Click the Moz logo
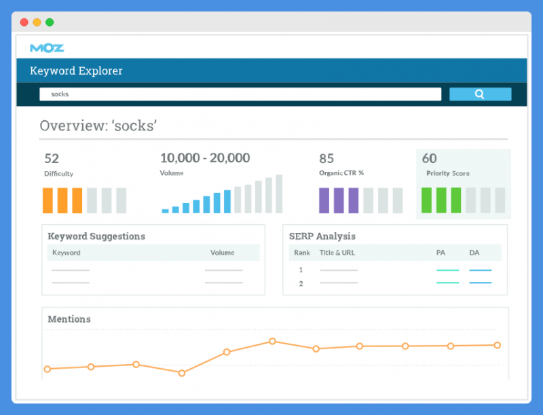Viewport: 543px width, 415px height. (x=47, y=48)
